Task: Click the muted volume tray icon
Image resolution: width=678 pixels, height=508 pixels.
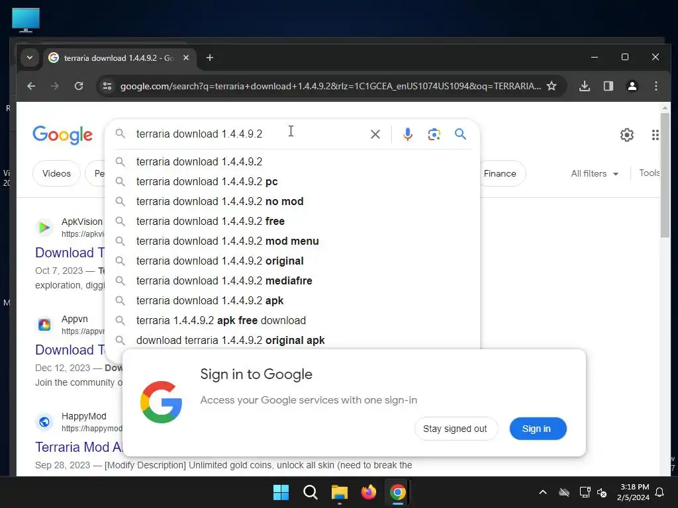Action: point(601,492)
